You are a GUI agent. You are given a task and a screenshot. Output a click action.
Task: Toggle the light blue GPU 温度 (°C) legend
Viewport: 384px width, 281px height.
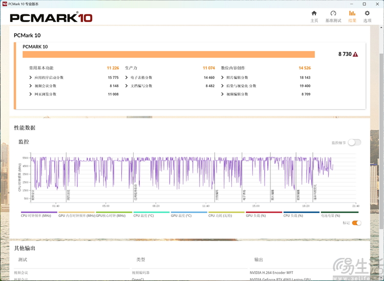[189, 214]
